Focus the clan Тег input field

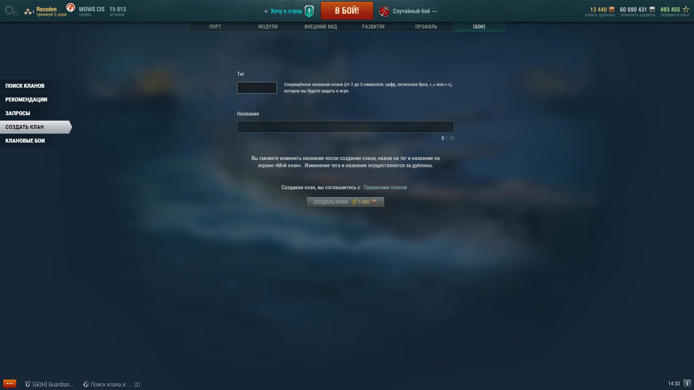point(257,88)
